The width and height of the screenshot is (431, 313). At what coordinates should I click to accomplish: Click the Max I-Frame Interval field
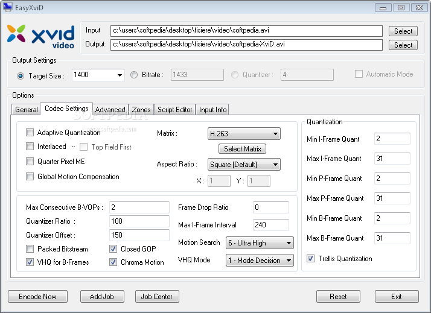tap(271, 225)
